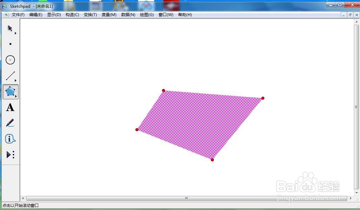Select the Text tool
The height and width of the screenshot is (210, 360).
(10, 107)
